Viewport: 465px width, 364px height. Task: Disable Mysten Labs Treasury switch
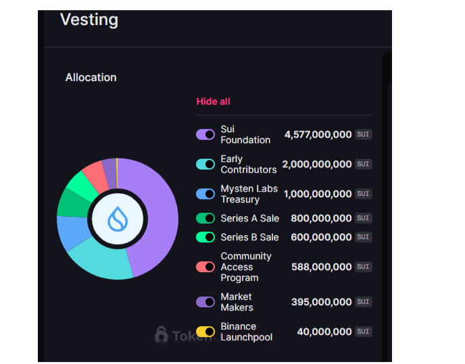point(205,194)
